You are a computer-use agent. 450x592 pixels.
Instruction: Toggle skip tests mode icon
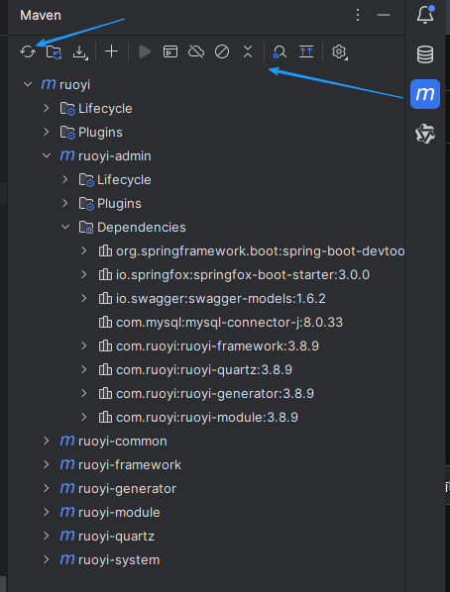click(222, 51)
